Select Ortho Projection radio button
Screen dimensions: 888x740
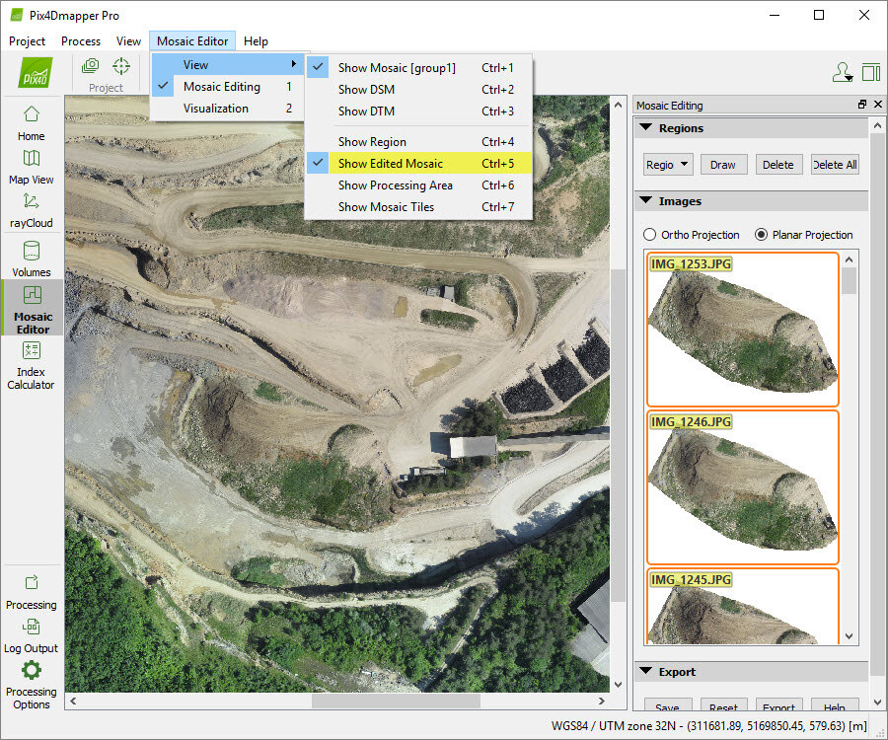coord(650,235)
